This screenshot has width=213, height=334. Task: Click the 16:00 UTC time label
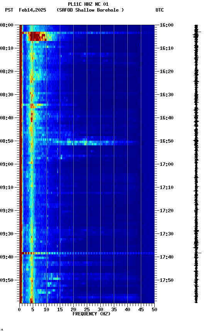tap(167, 25)
